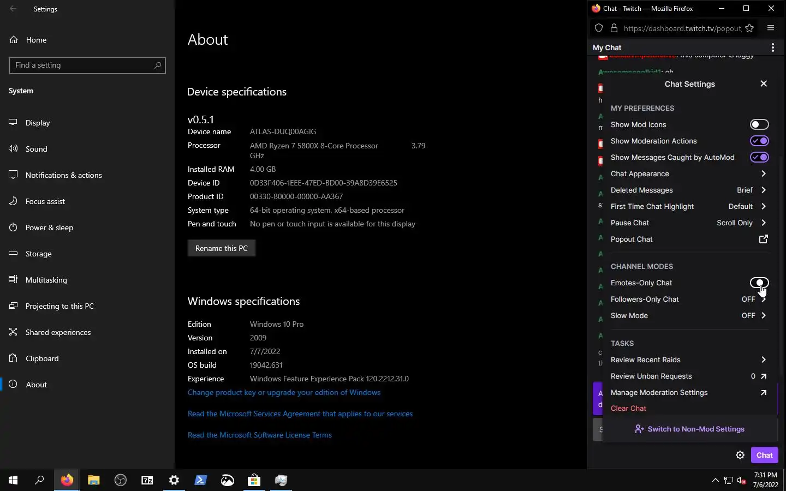Select About in Settings sidebar

tap(87, 385)
